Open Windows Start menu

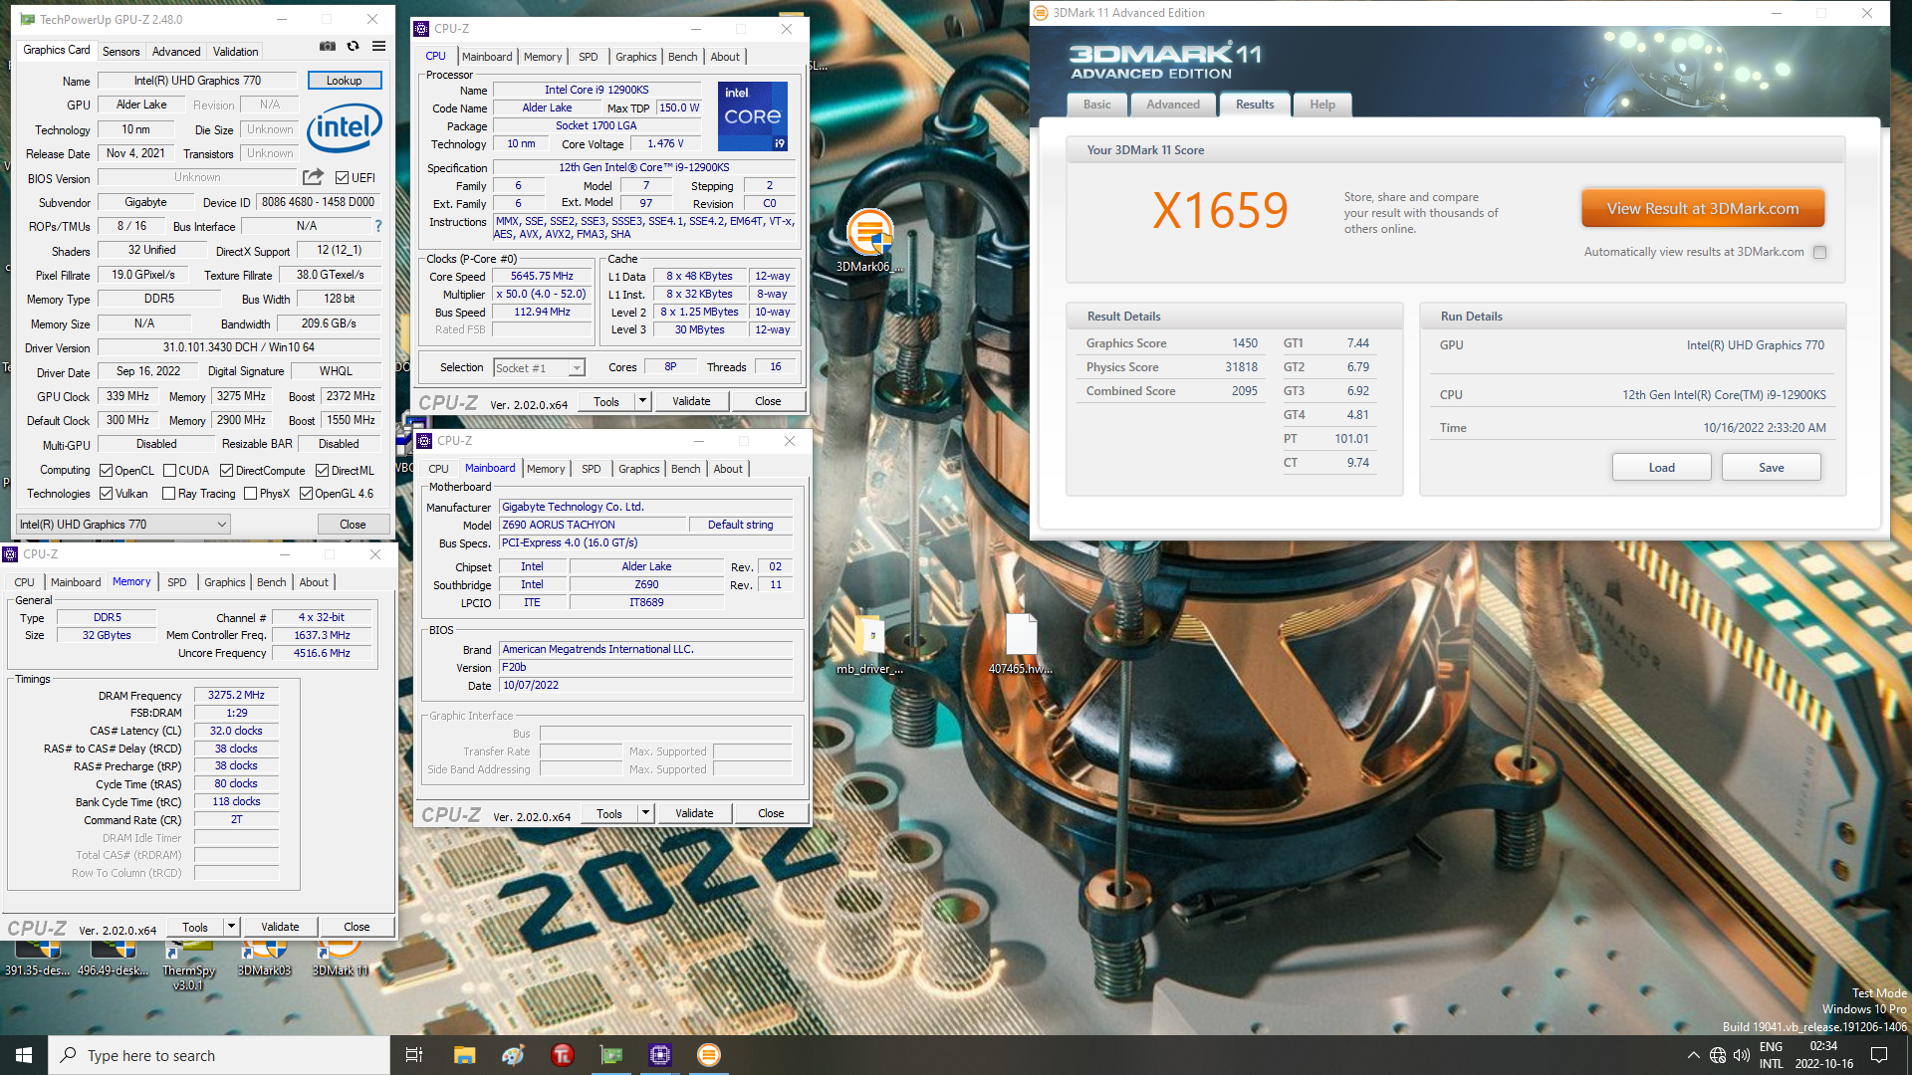pos(24,1055)
